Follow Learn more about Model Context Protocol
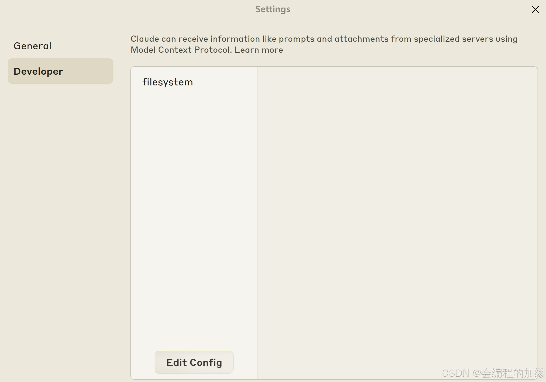 259,50
